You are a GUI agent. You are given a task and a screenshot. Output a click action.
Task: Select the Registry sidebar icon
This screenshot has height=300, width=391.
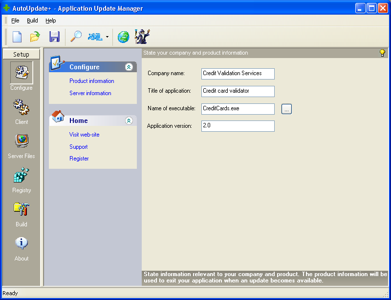(x=22, y=180)
